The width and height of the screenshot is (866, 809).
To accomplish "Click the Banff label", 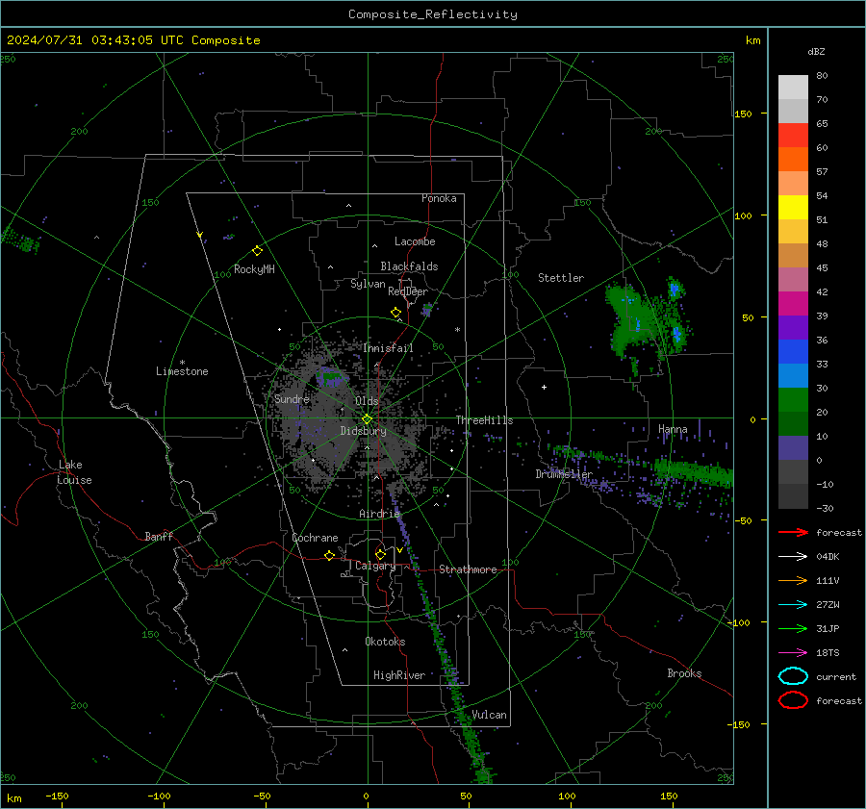I will [x=159, y=536].
